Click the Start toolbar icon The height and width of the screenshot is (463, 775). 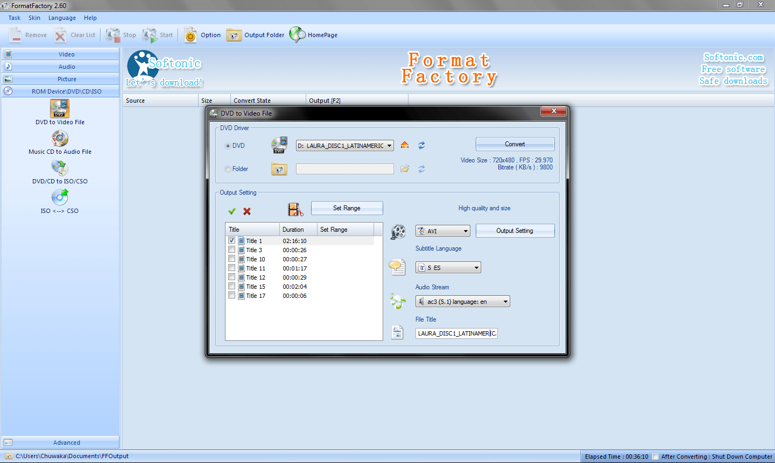149,35
